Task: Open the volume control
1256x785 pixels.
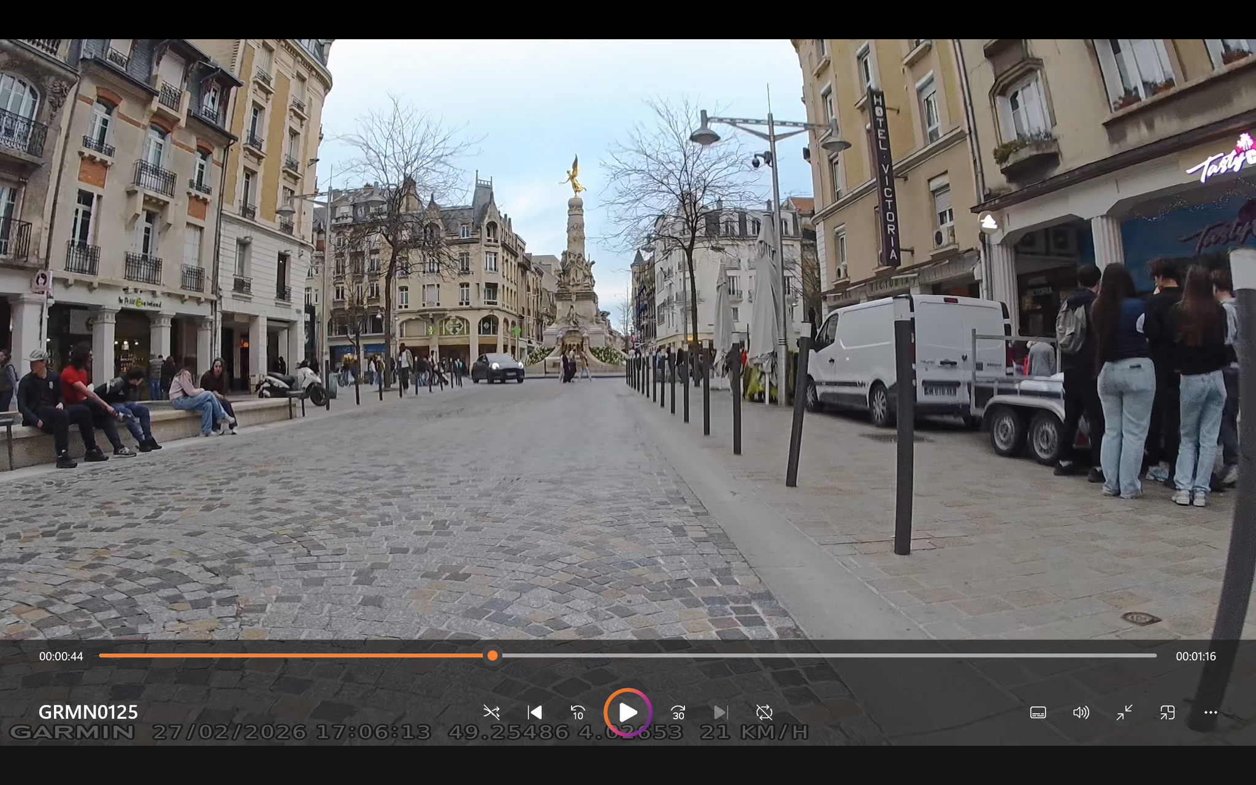Action: pyautogui.click(x=1081, y=712)
